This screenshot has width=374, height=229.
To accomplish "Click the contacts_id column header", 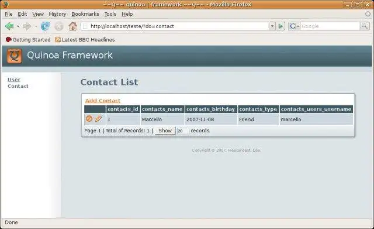I will coord(123,109).
